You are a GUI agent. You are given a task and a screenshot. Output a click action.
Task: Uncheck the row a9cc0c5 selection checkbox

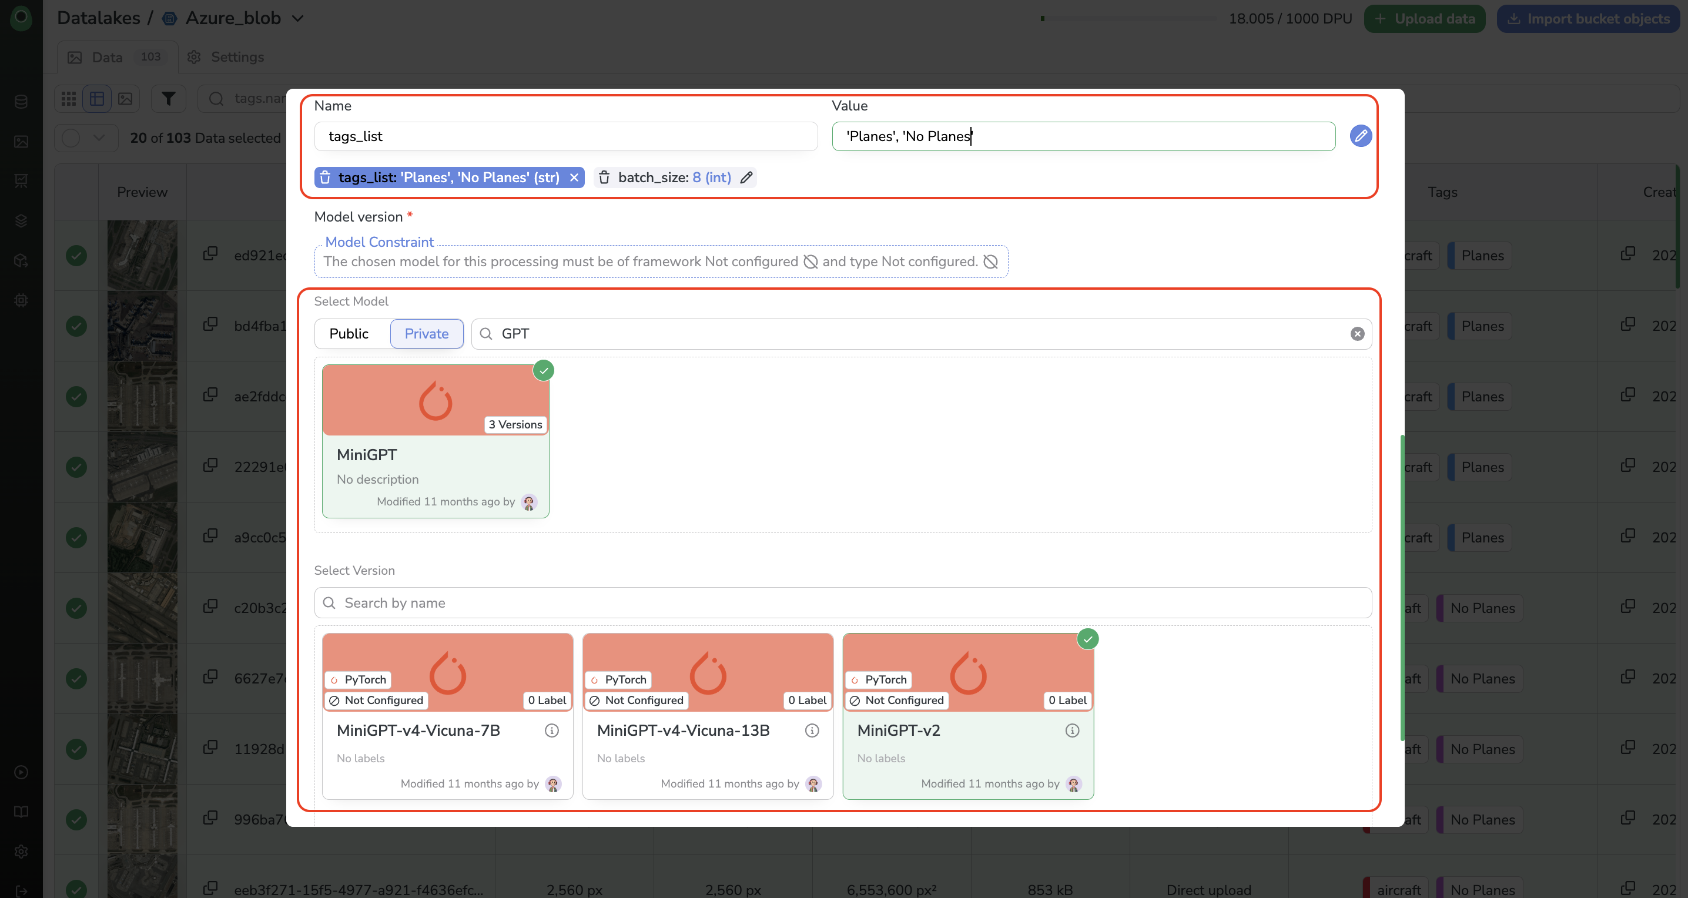[76, 537]
